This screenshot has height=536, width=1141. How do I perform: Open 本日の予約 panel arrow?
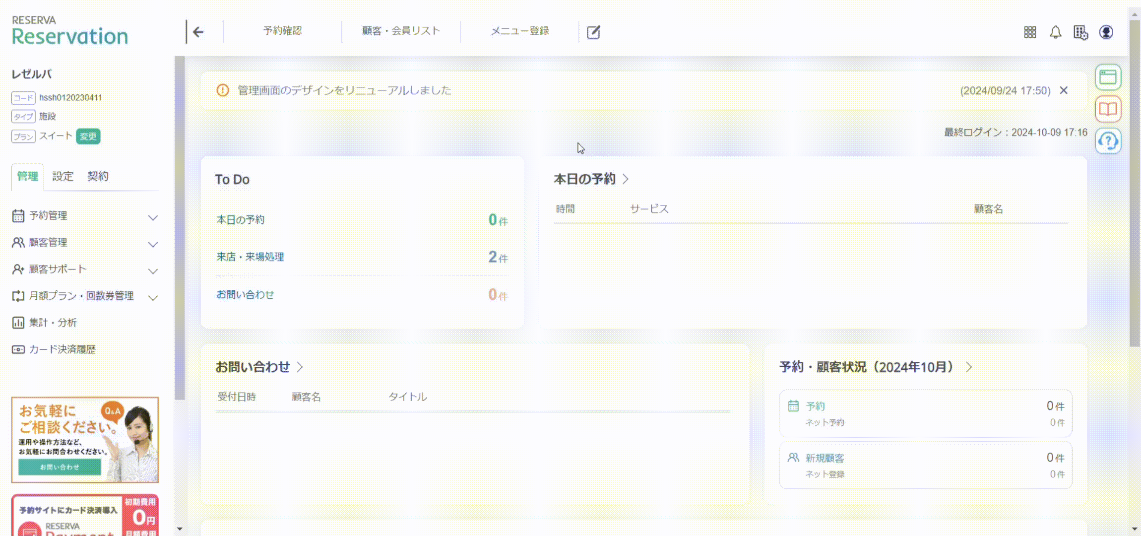point(626,179)
